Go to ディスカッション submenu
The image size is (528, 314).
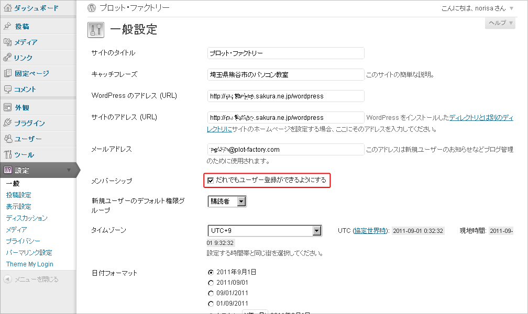coord(27,218)
